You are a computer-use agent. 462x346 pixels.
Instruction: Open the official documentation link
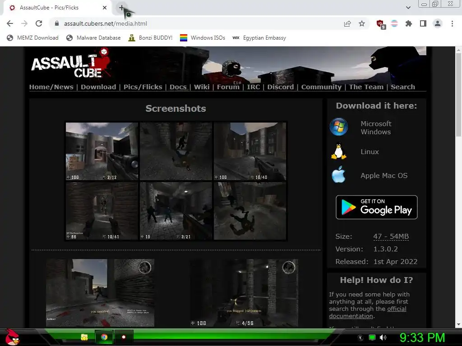(x=368, y=312)
